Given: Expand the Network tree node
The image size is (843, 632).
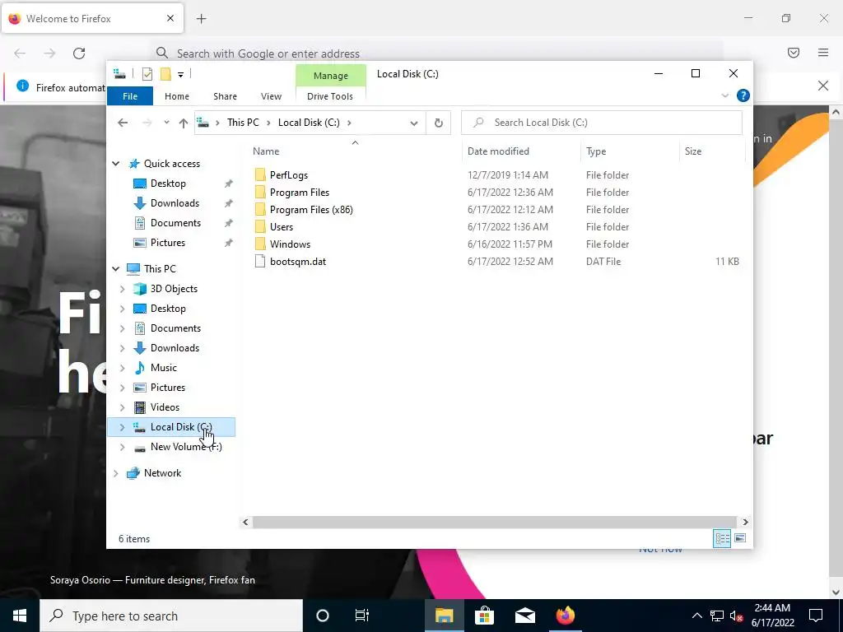Looking at the screenshot, I should pos(116,473).
